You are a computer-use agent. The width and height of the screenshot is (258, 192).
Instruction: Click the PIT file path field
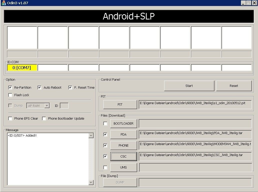tap(195, 105)
